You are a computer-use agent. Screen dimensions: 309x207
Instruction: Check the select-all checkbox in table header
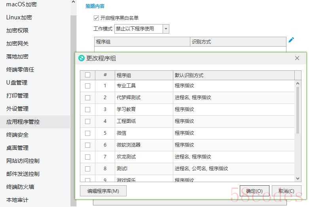(x=87, y=75)
